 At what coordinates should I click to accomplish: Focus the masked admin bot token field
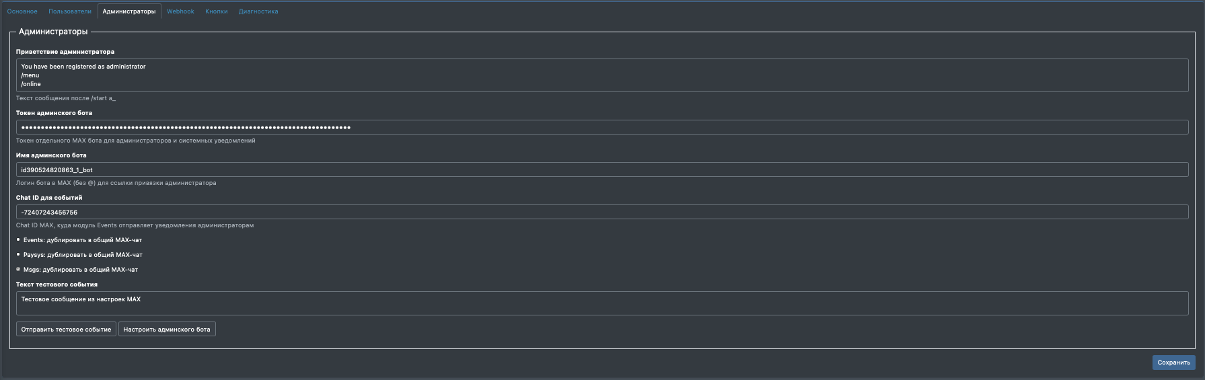click(x=601, y=127)
